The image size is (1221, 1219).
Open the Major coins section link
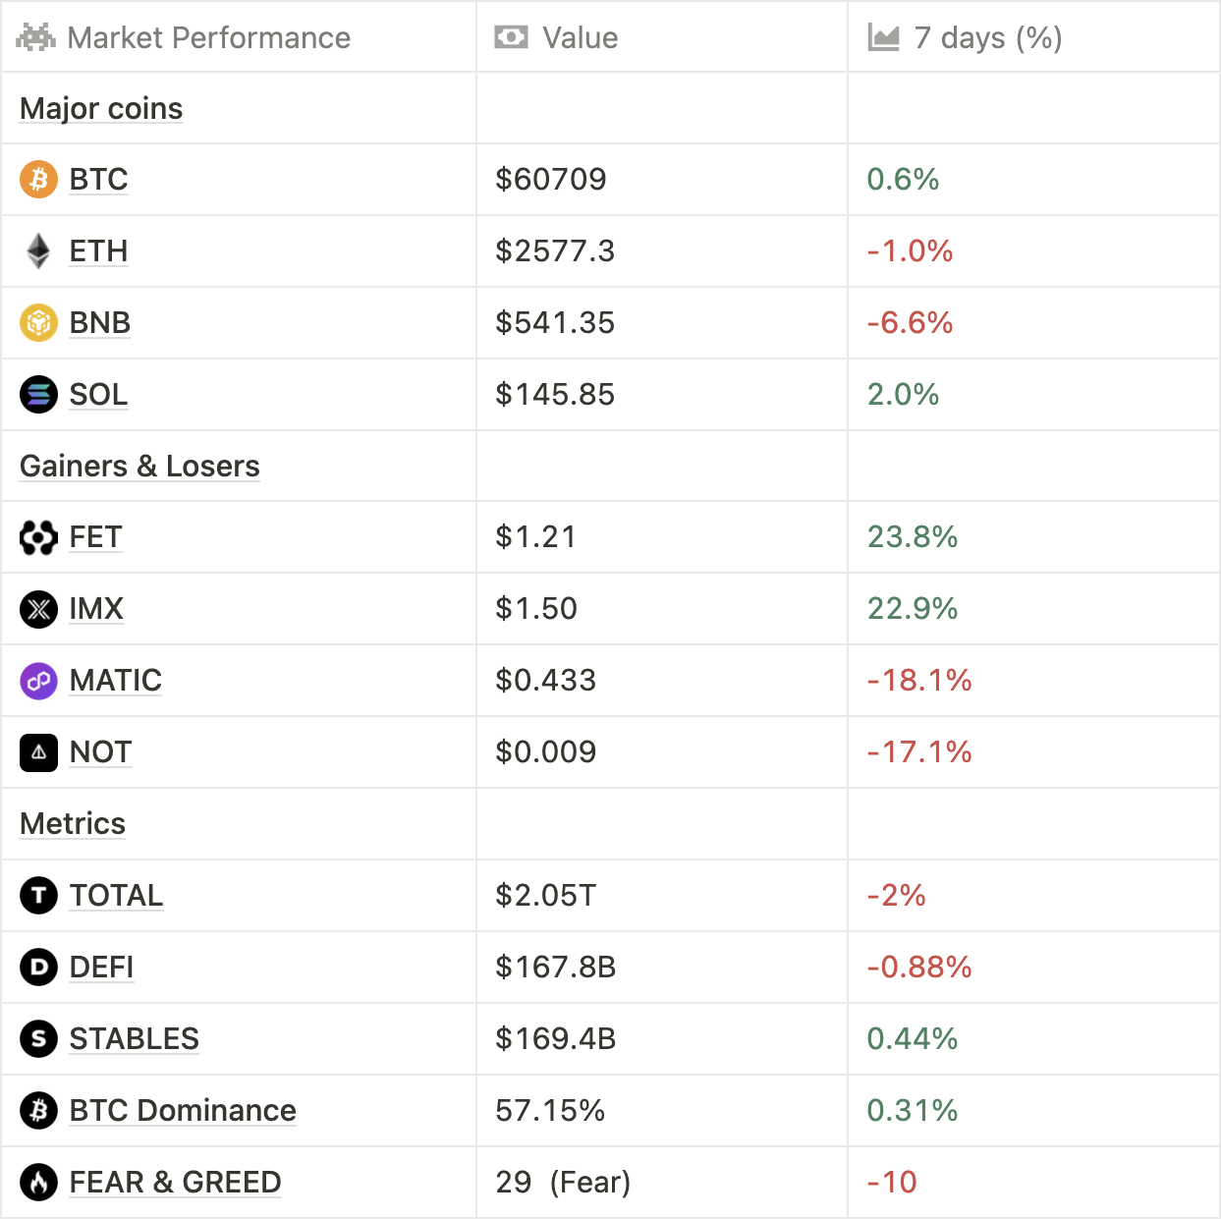pos(101,108)
